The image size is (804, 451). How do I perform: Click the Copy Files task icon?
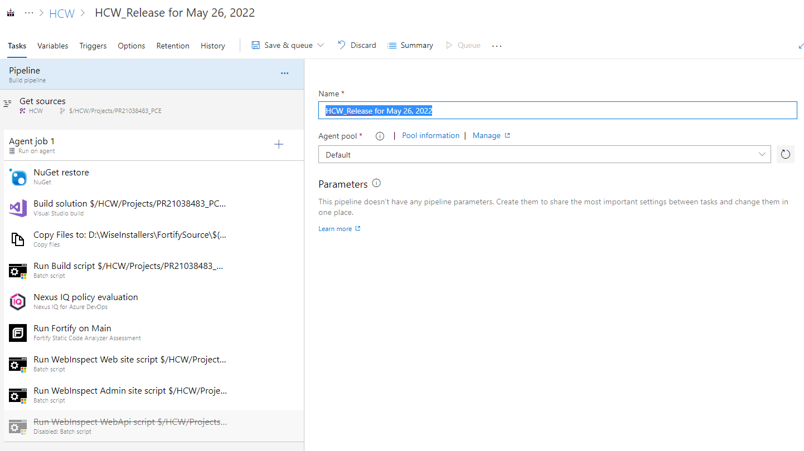tap(18, 239)
